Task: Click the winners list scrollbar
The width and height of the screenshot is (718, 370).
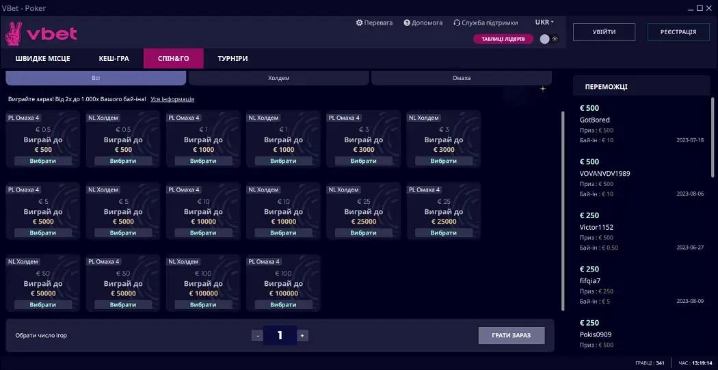Action: [712, 137]
